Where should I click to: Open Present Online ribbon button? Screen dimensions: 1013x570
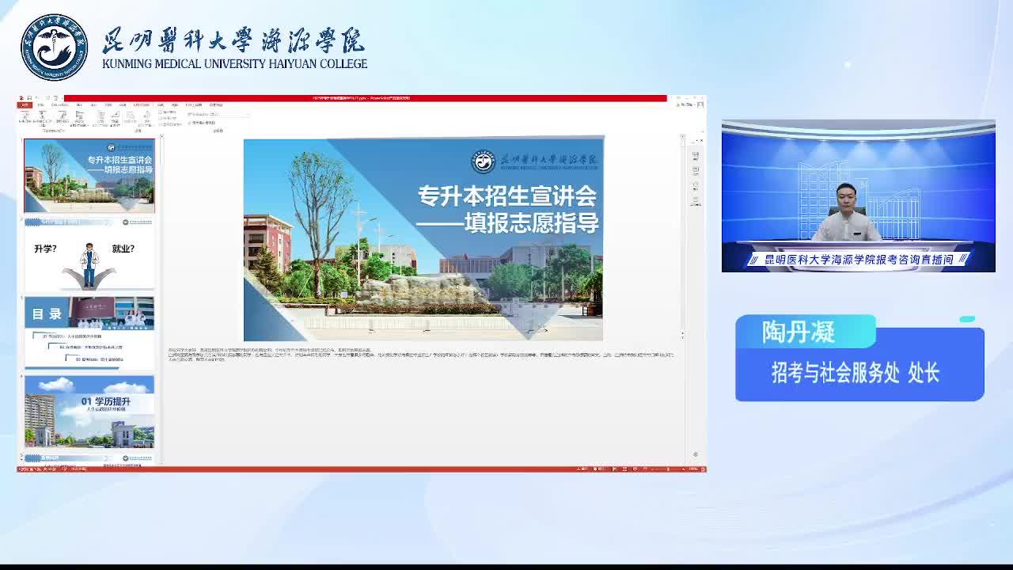[63, 117]
